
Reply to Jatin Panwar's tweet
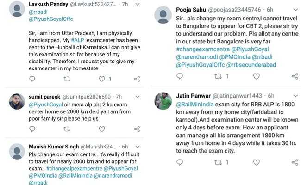[x=180, y=162]
